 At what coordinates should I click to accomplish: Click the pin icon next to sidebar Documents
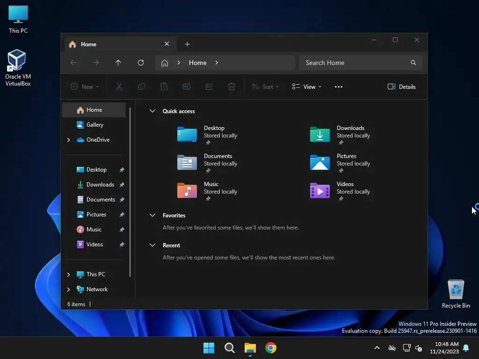(122, 200)
